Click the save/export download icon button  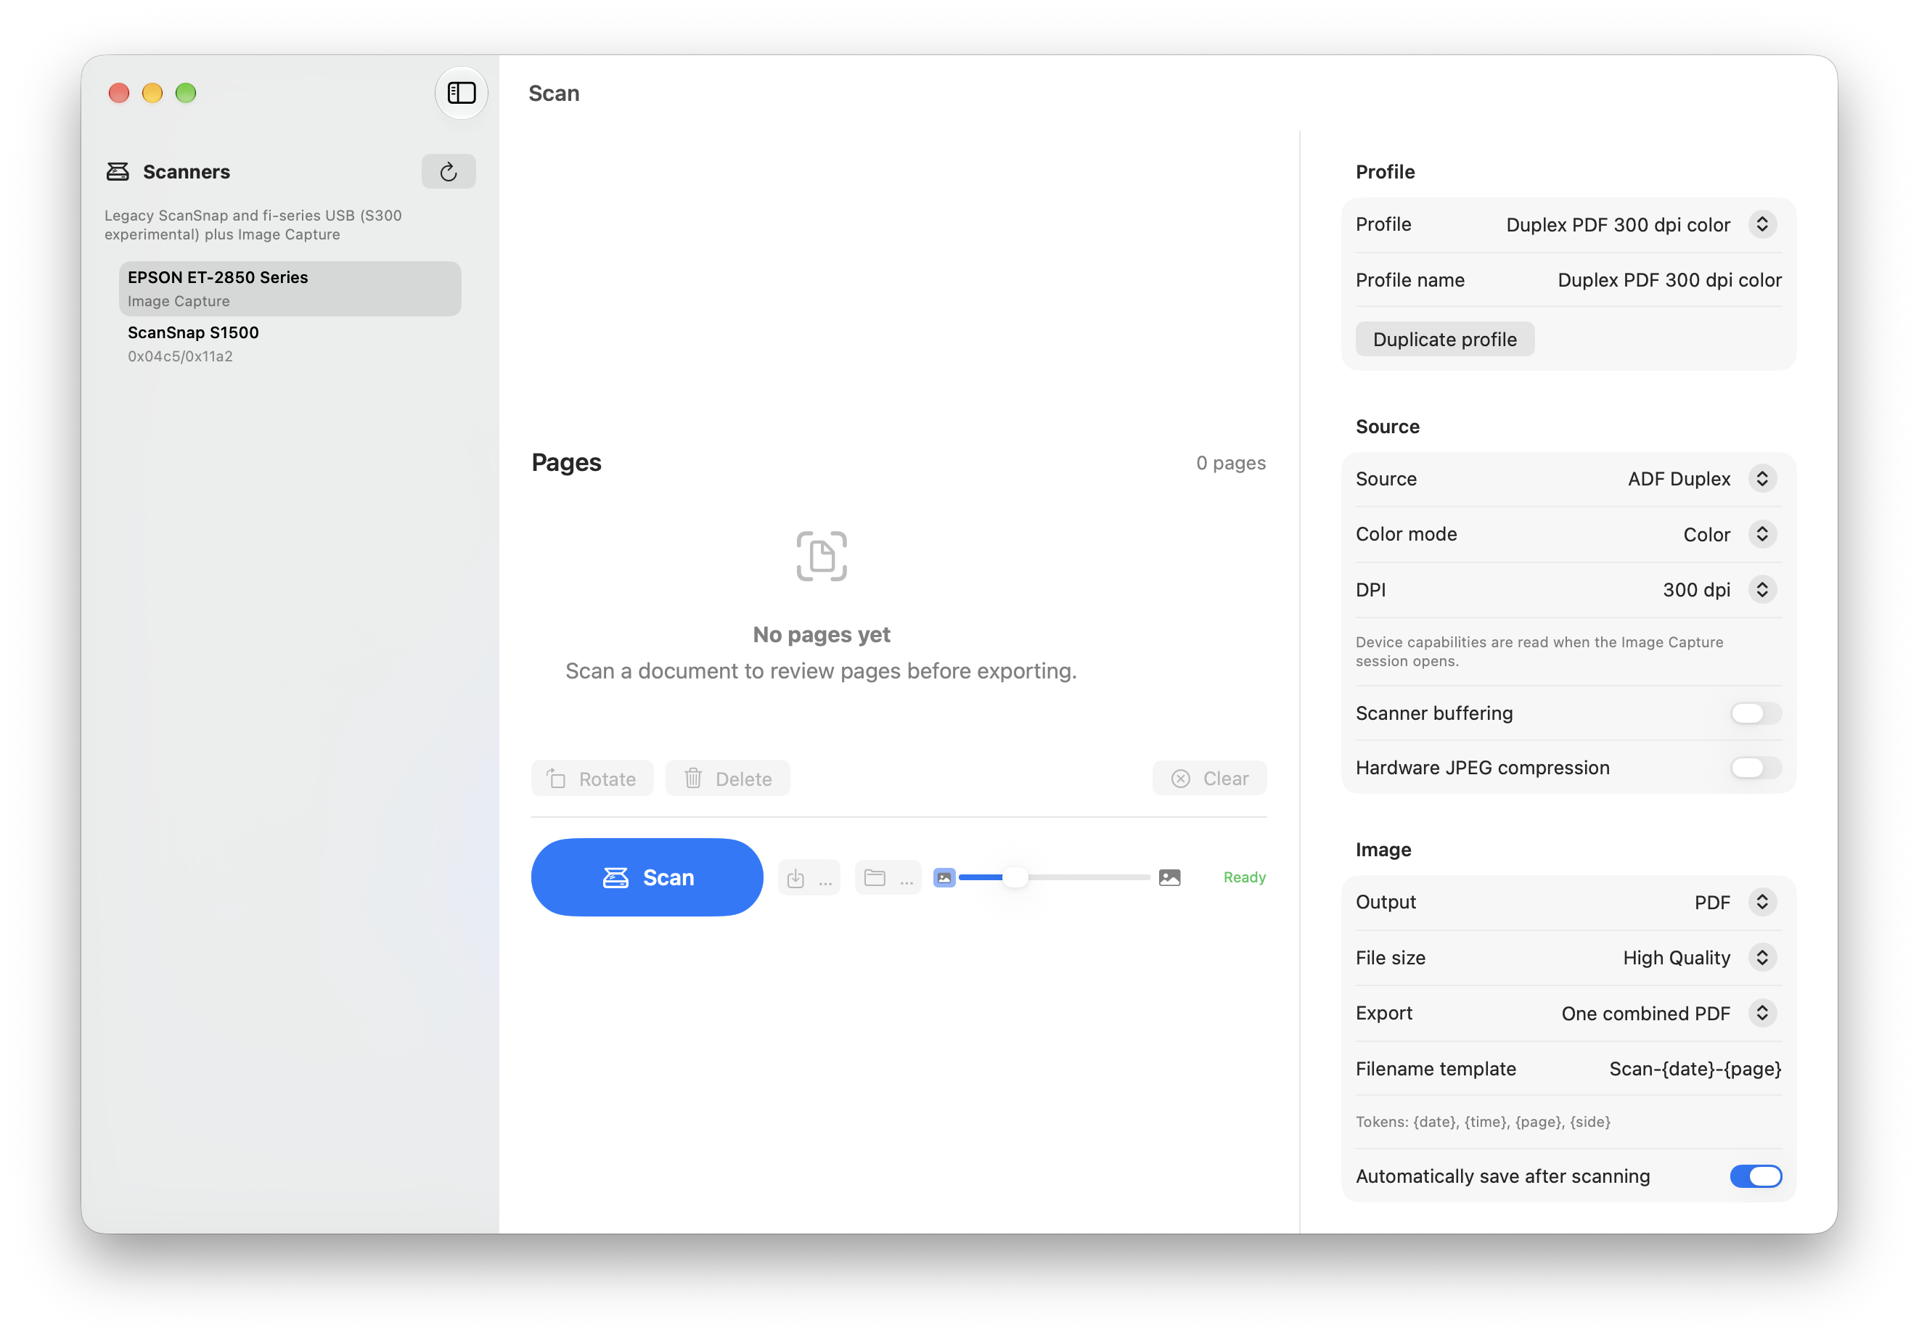[809, 877]
